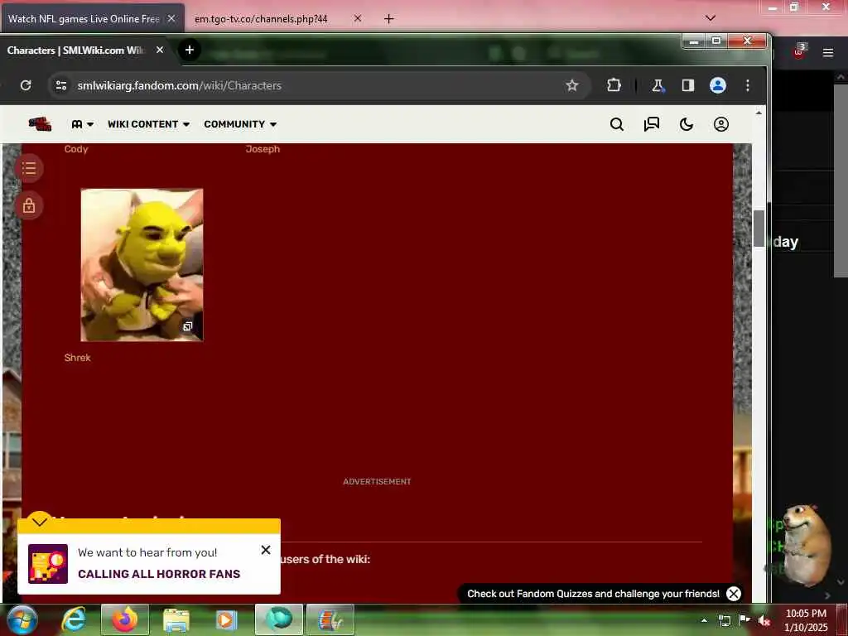
Task: Open the Shrek character image
Action: click(x=142, y=265)
